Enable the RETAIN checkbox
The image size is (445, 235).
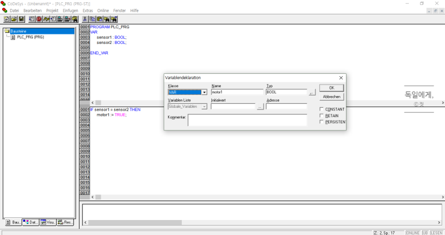pos(322,116)
